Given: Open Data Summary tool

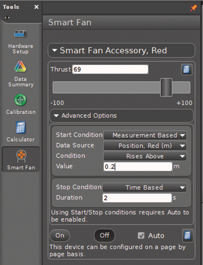Looking at the screenshot, I should click(21, 74).
